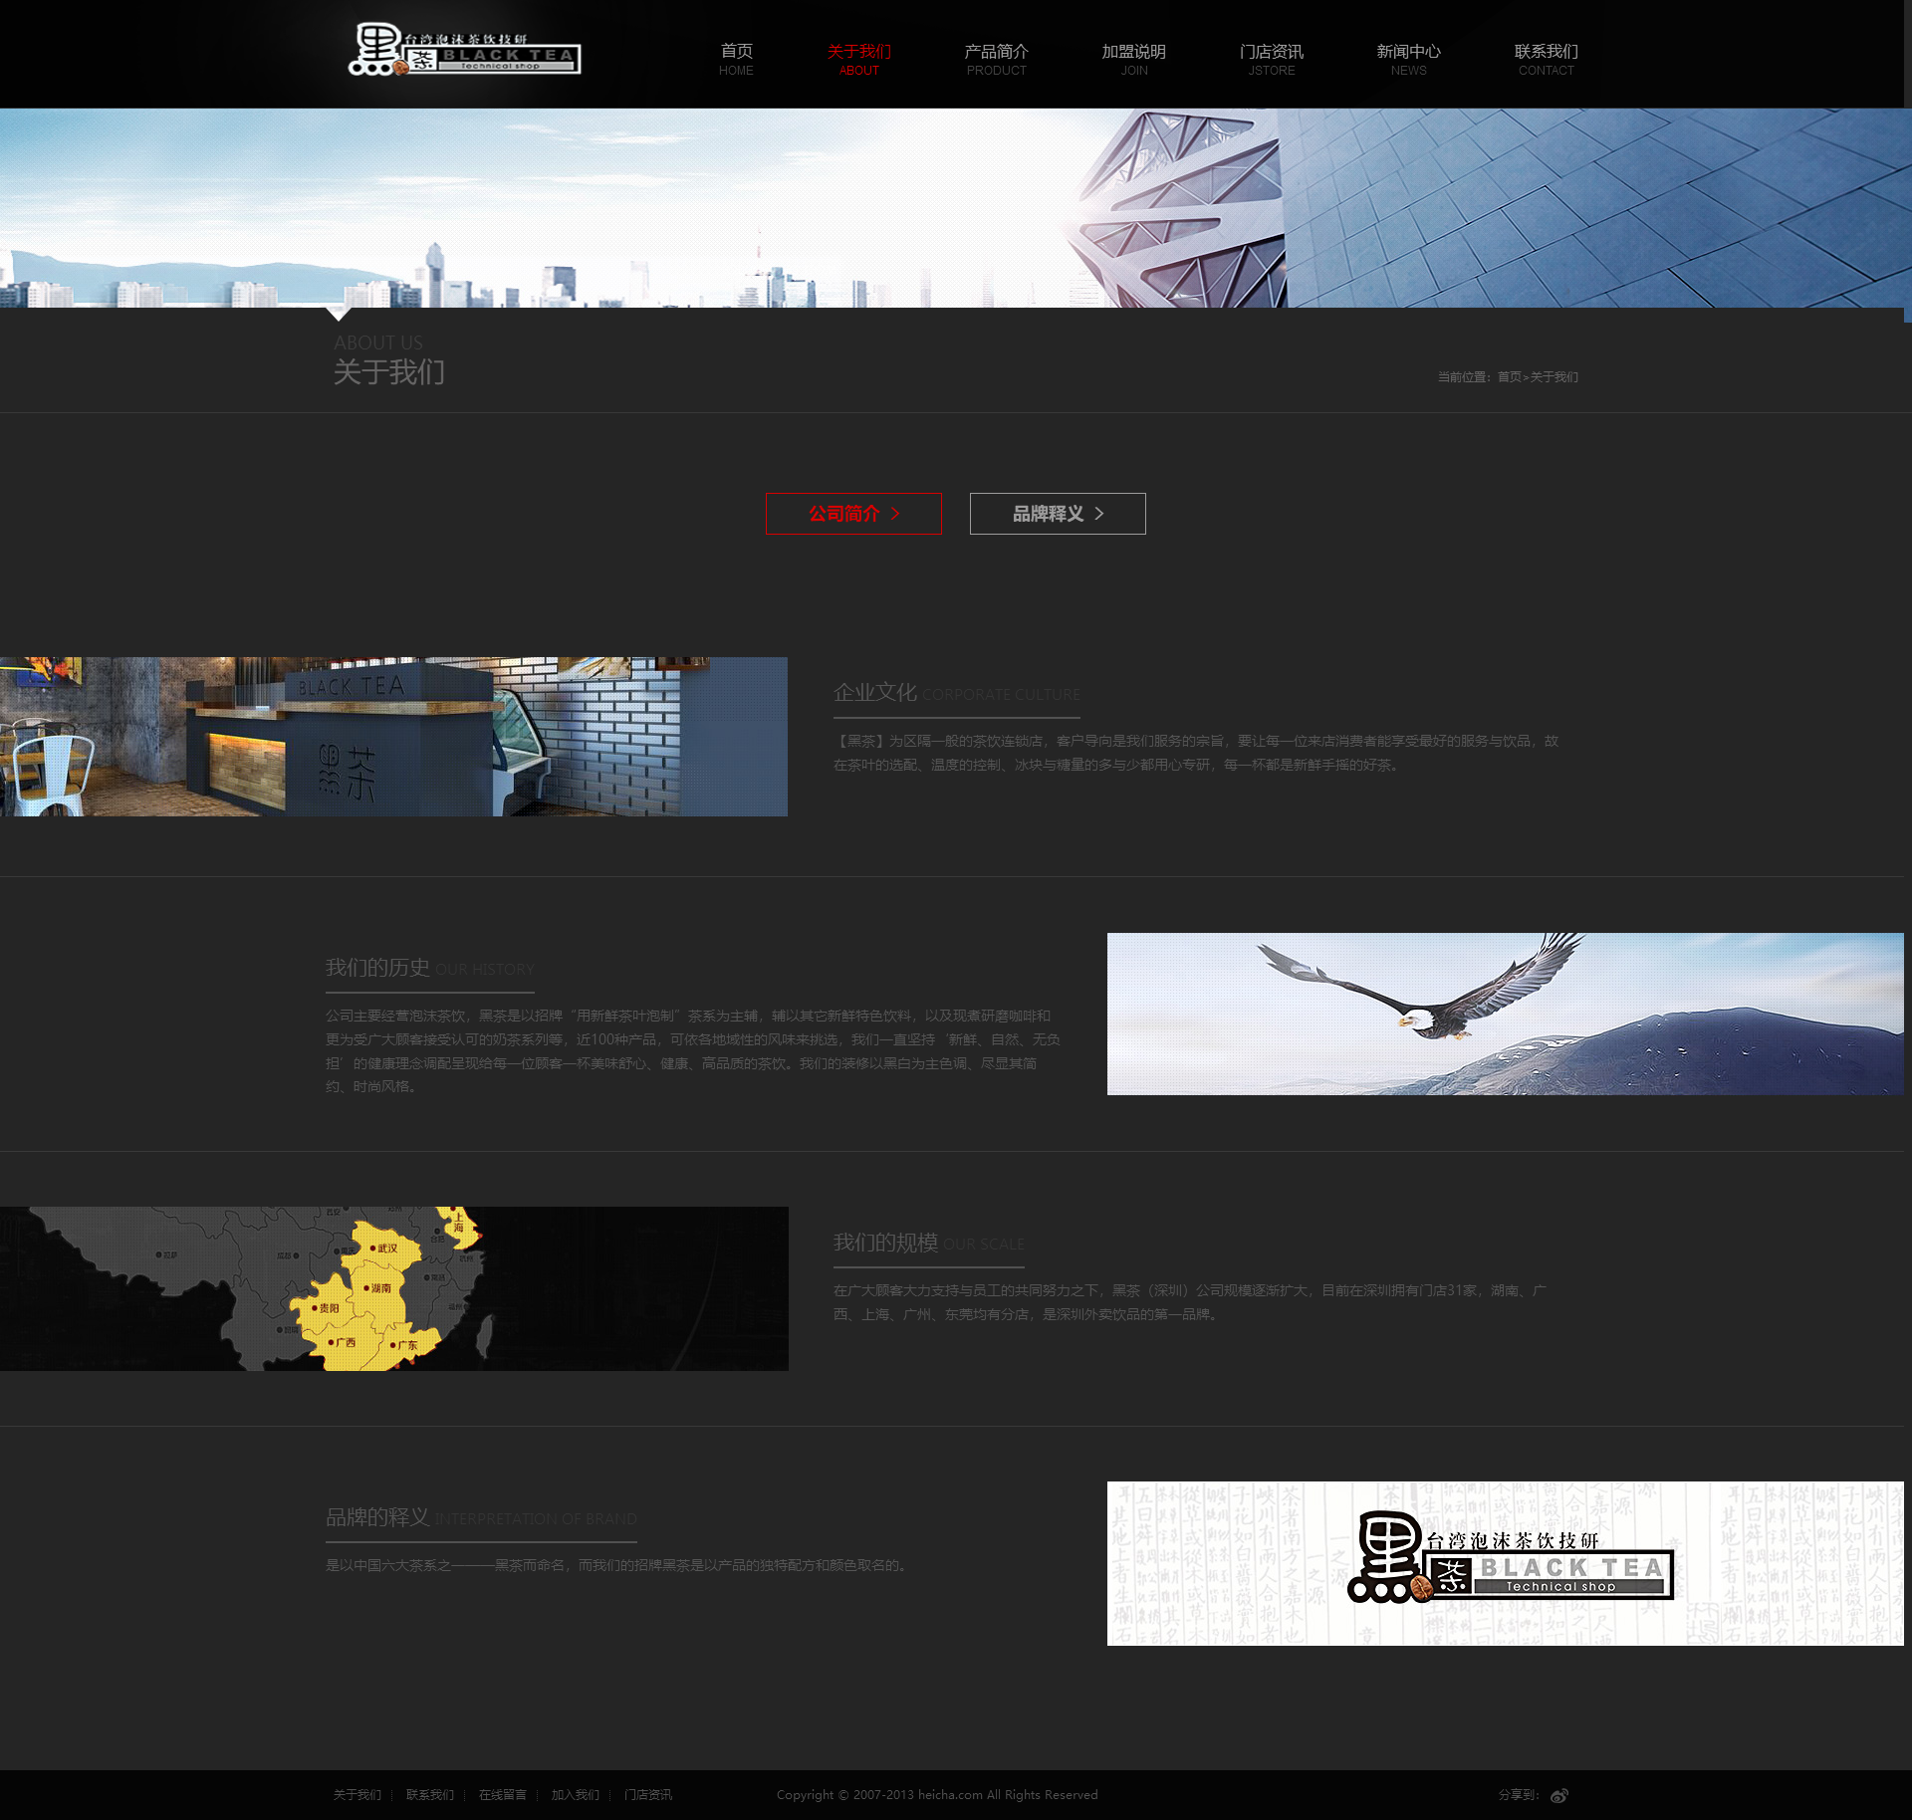The image size is (1912, 1820).
Task: Open 联系我们 CONTACT in top navigation
Action: click(1546, 59)
